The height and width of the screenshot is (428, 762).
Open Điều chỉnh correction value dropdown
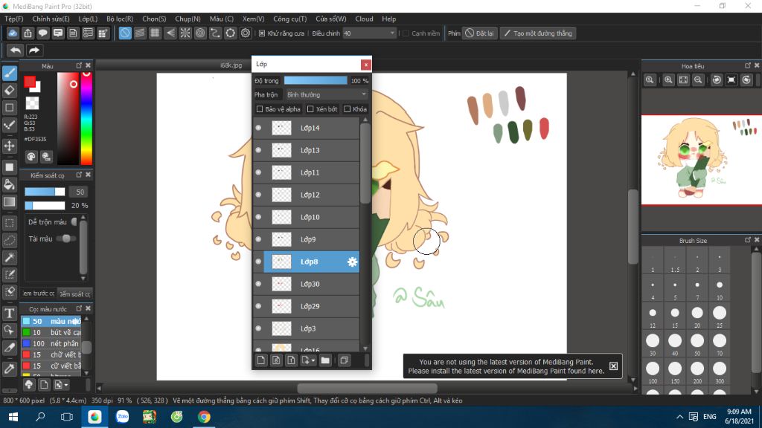(x=369, y=33)
